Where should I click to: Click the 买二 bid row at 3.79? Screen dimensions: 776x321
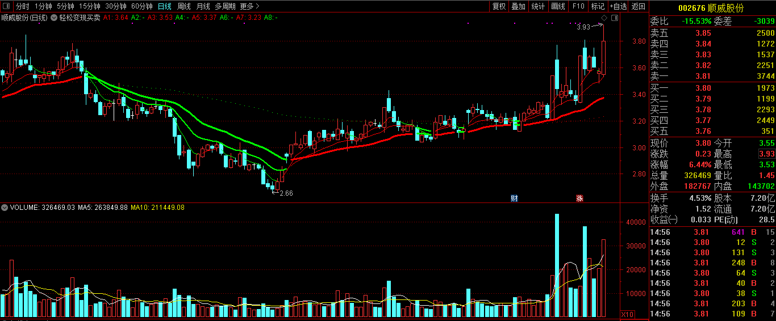712,99
